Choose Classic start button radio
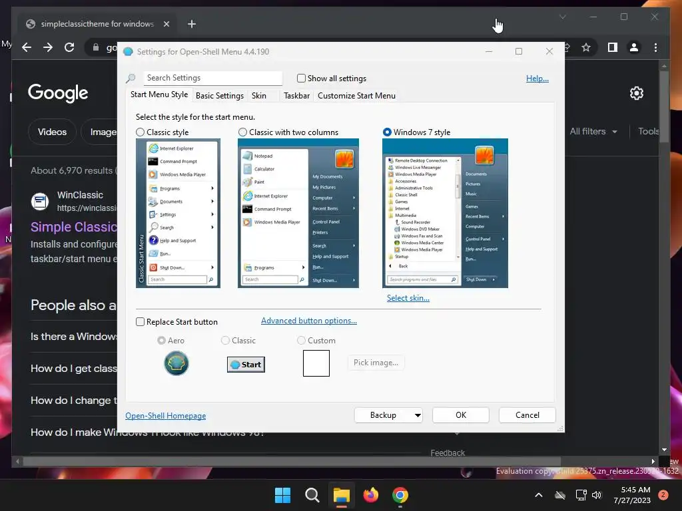 point(225,340)
